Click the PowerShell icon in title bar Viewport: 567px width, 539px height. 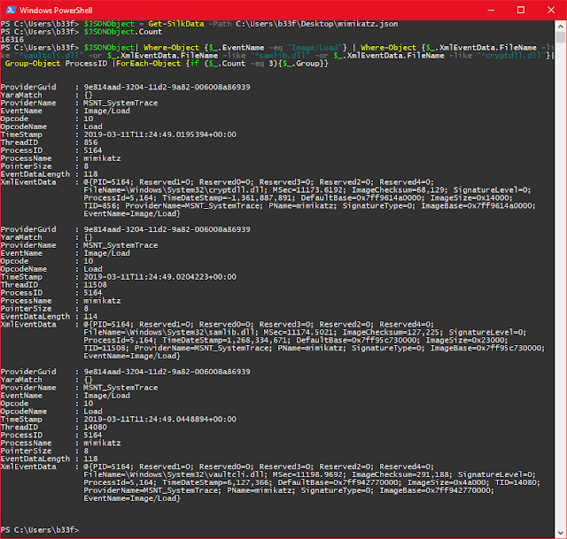point(11,10)
